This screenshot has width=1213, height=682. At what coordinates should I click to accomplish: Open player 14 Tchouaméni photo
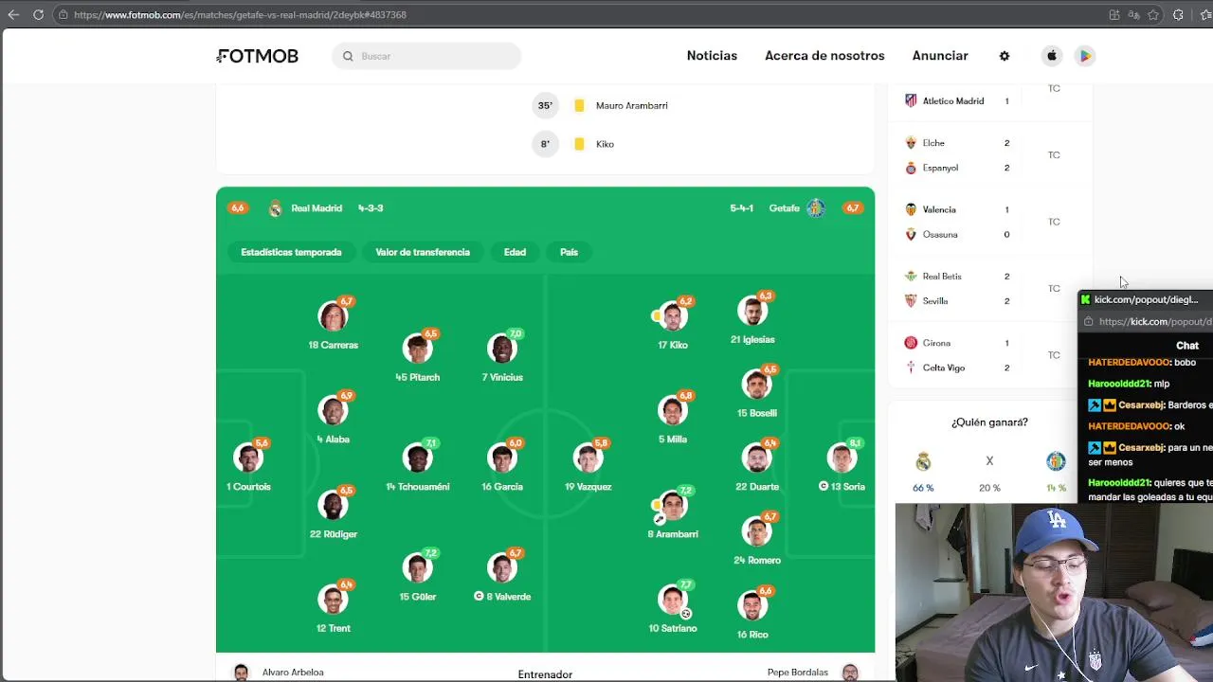(417, 458)
